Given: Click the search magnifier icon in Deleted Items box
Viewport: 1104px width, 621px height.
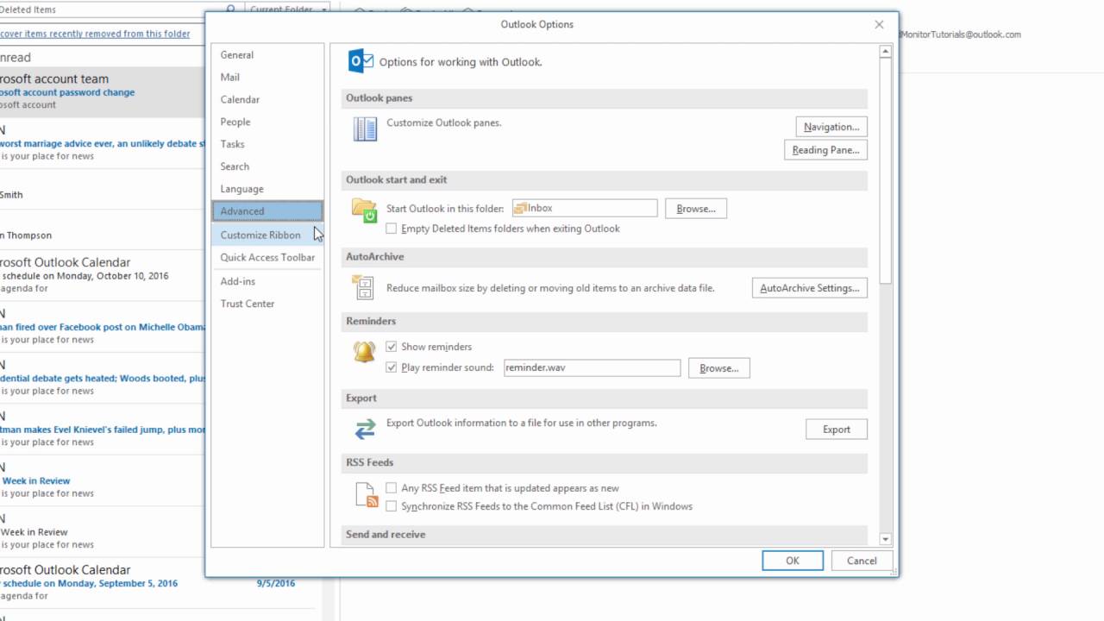Looking at the screenshot, I should click(230, 9).
